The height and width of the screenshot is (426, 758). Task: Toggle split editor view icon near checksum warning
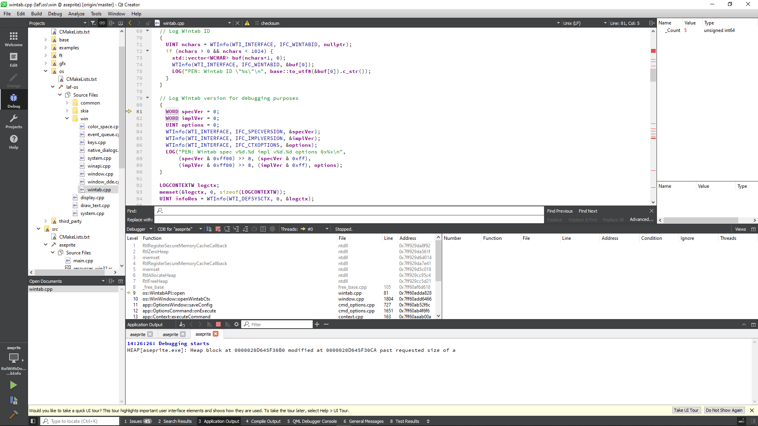(x=652, y=23)
